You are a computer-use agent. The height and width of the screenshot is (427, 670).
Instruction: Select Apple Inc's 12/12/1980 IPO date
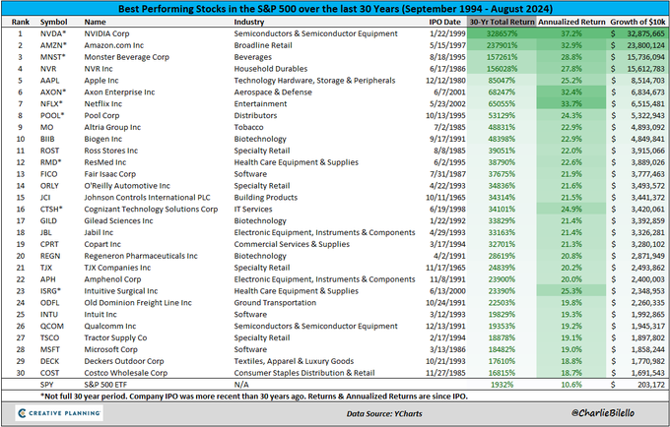tap(443, 81)
